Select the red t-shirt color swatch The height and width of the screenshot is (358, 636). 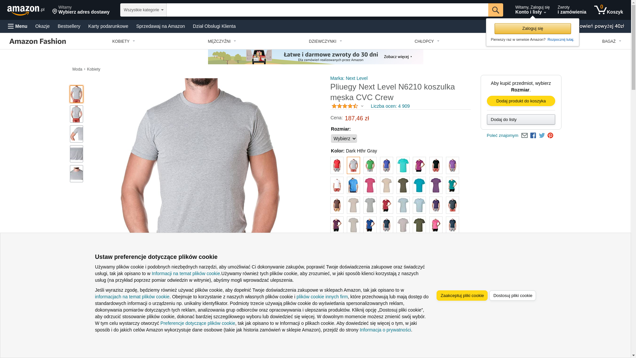pos(337,165)
